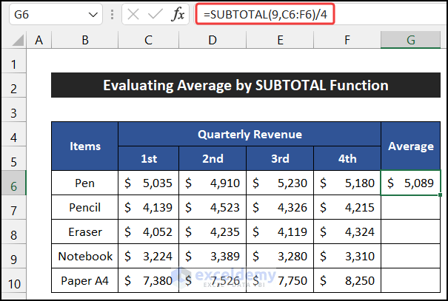The width and height of the screenshot is (448, 301).
Task: Click the Cancel X icon in formula bar
Action: [133, 14]
